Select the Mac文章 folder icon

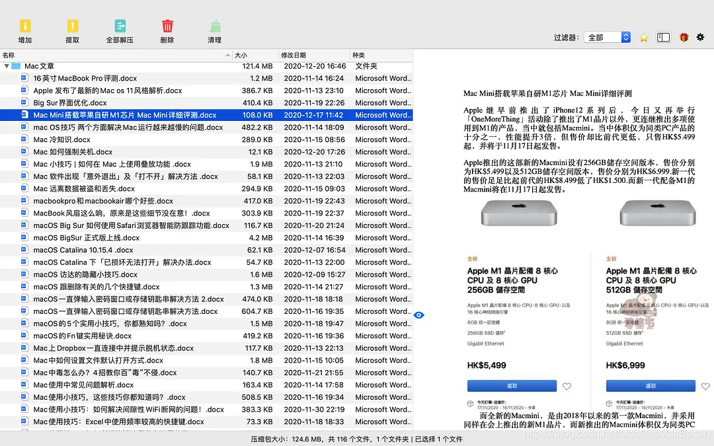(17, 66)
